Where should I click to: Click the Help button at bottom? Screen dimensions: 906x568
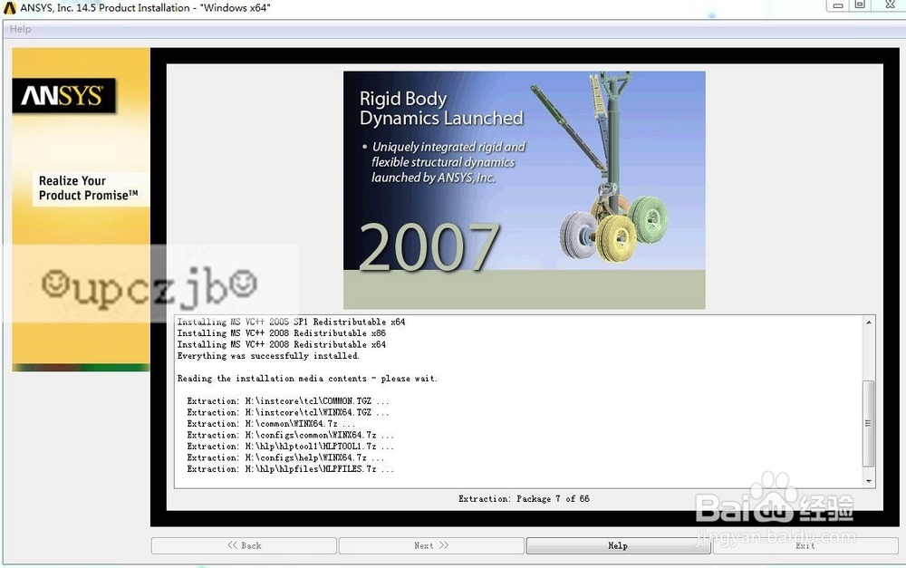[618, 545]
